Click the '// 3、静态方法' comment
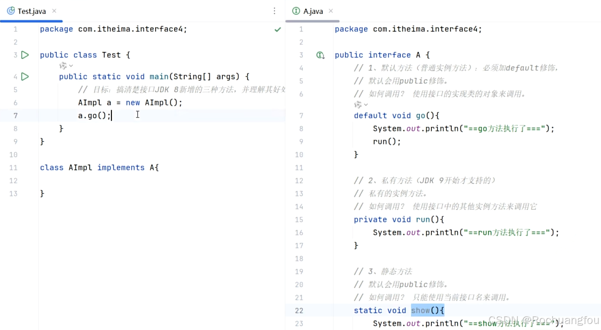The image size is (601, 330). [383, 272]
